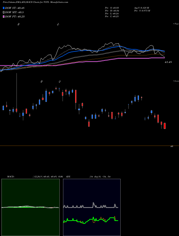Click the 41.48 EMA price label

(x=168, y=62)
